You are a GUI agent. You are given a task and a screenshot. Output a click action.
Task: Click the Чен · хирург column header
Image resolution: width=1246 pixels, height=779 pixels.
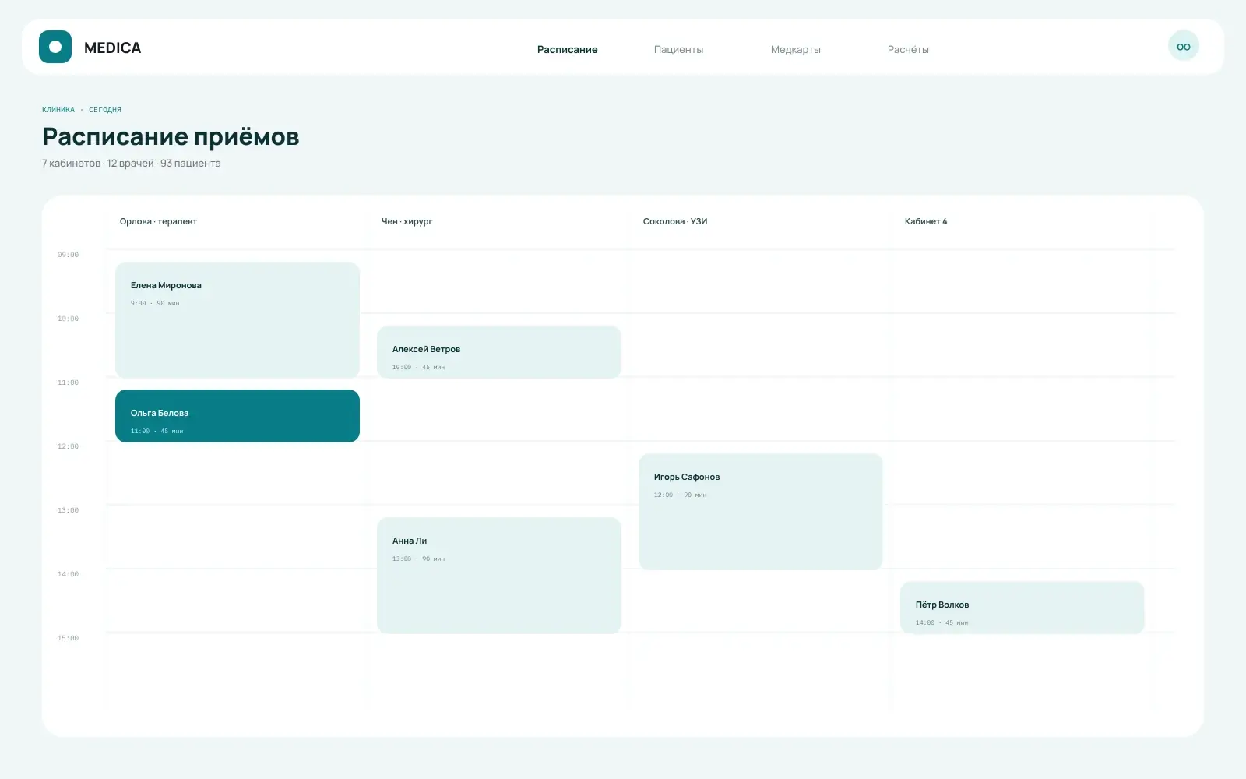tap(407, 221)
